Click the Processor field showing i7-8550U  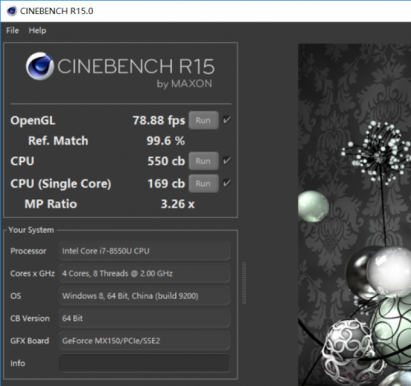tap(145, 251)
